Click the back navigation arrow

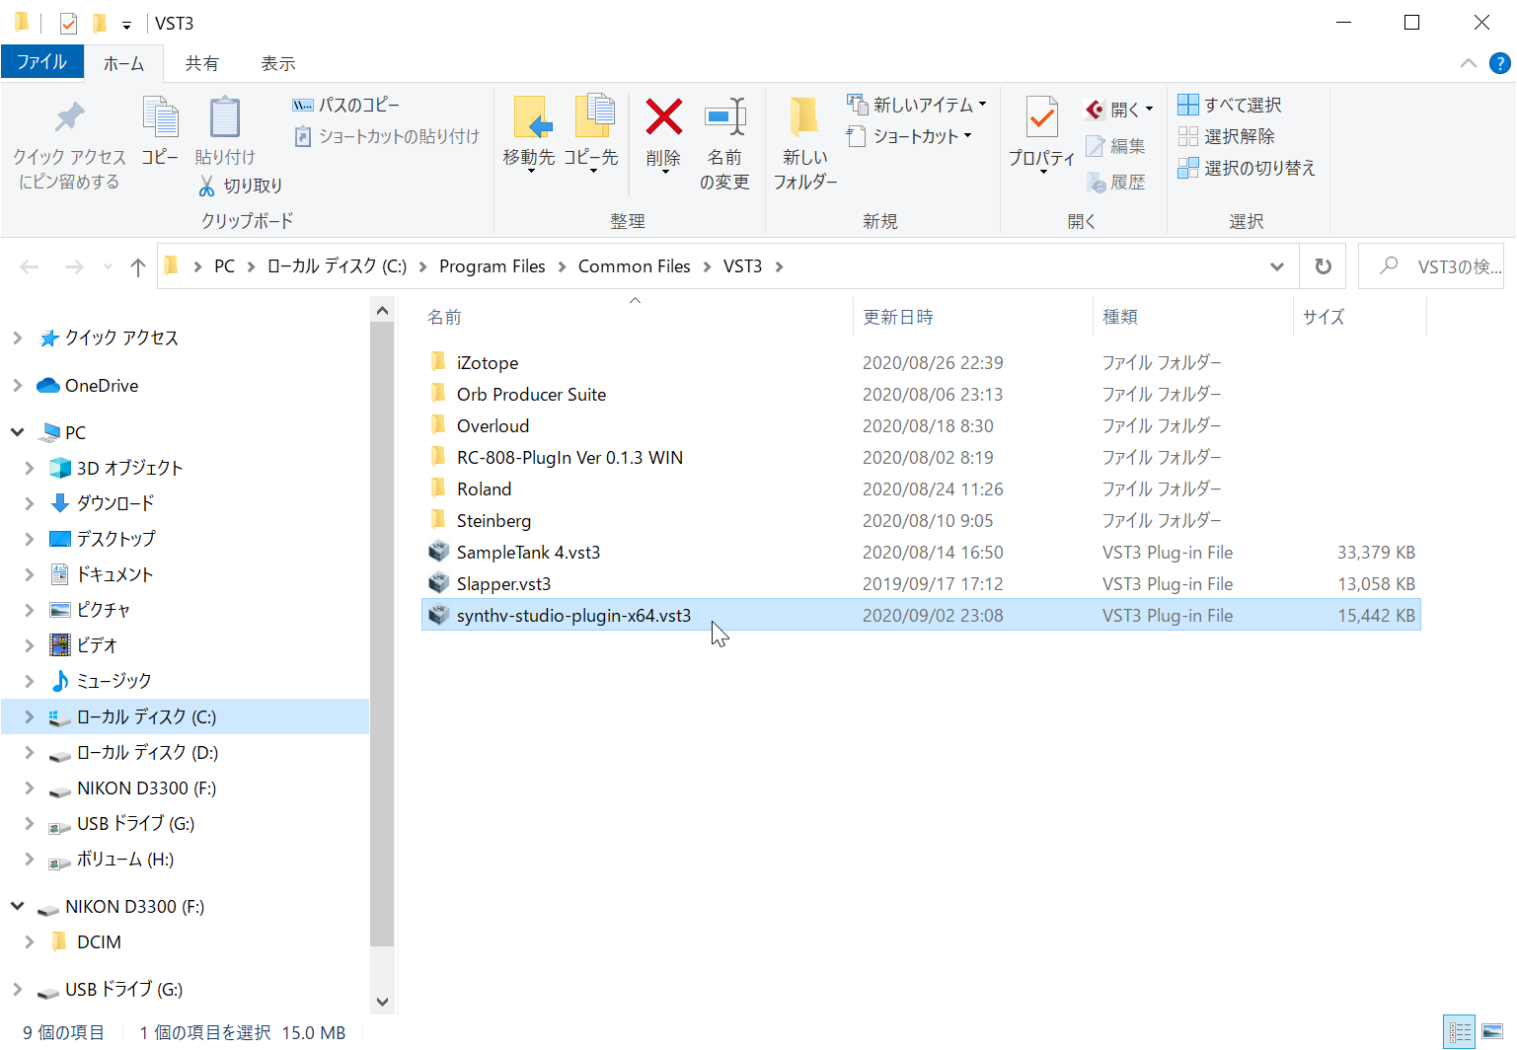click(30, 266)
